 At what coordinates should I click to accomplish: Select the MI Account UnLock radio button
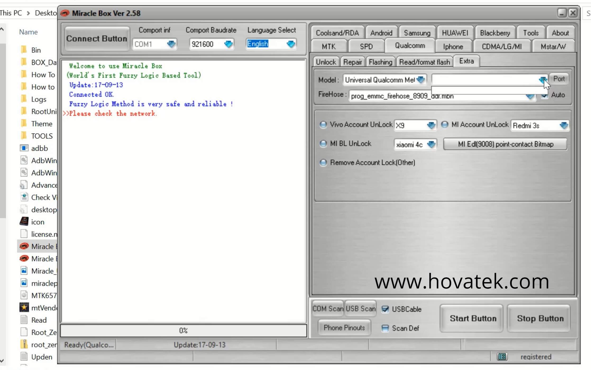click(445, 124)
